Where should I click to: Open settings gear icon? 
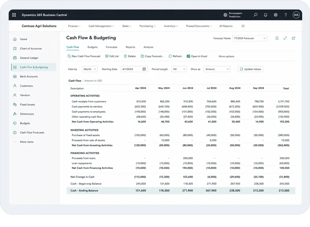(x=275, y=15)
